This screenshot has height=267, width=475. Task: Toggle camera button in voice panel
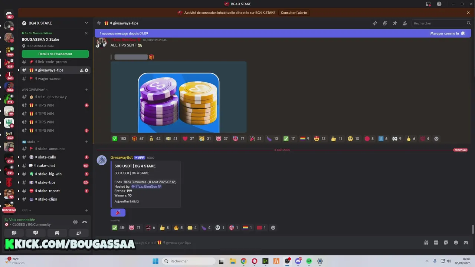coord(14,233)
